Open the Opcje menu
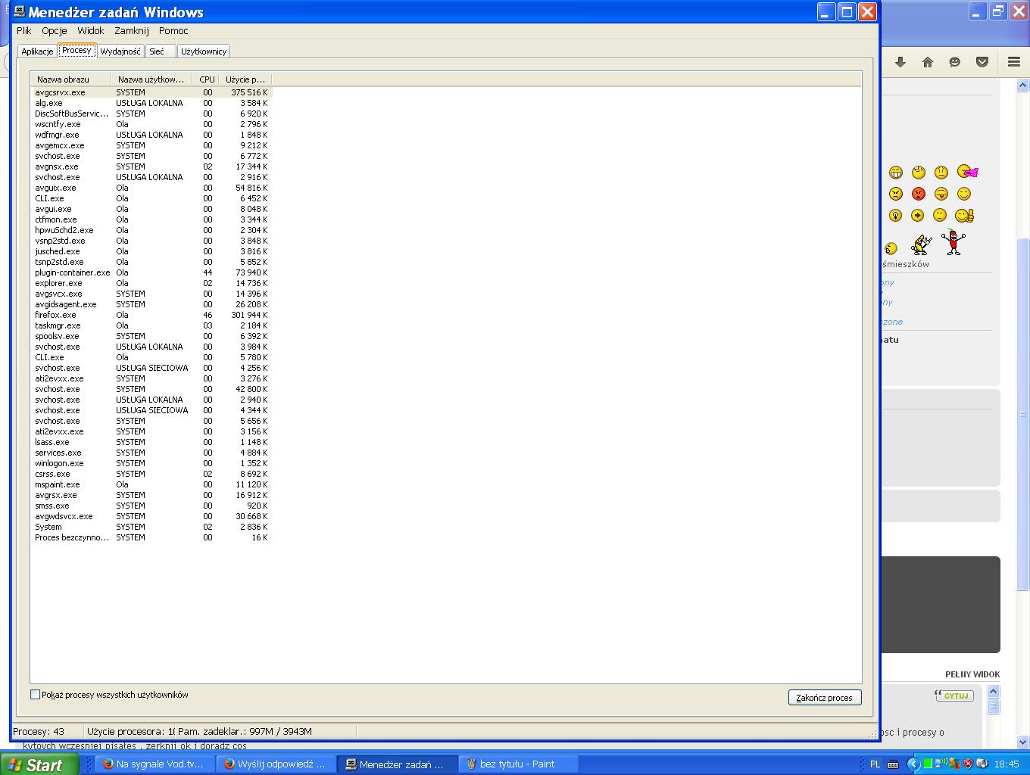Screen dimensions: 1030x775 click(55, 31)
